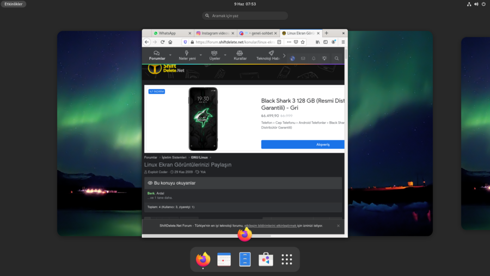
Task: Click the padlock site security icon
Action: tap(192, 42)
